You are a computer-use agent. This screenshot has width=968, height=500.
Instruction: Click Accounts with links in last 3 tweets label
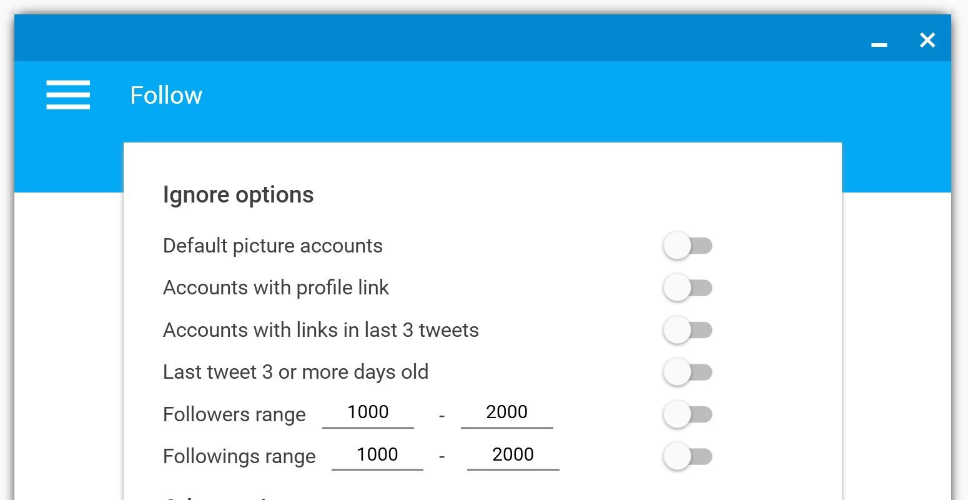(320, 330)
